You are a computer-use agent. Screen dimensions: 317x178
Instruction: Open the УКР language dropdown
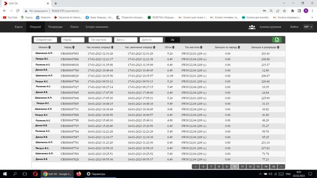click(308, 27)
